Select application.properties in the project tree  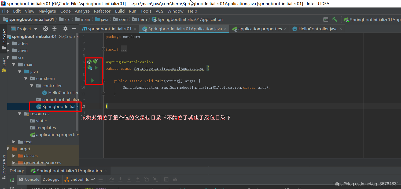point(54,135)
